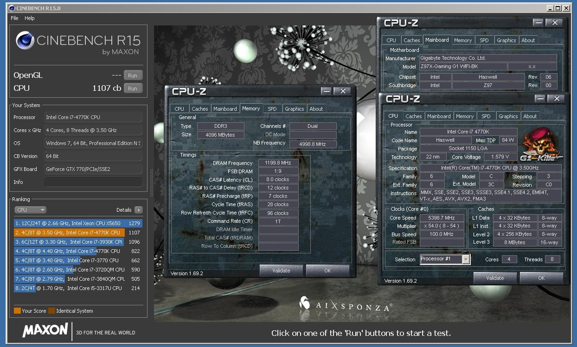The width and height of the screenshot is (577, 347).
Task: Click the AIXSPONZA logo icon
Action: pos(305,303)
